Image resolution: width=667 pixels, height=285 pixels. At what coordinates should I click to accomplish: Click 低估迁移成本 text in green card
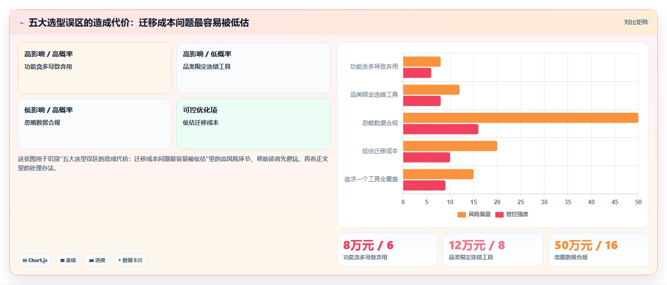201,123
